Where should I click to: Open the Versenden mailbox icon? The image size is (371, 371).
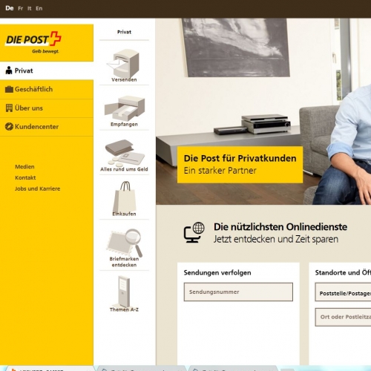(x=124, y=64)
